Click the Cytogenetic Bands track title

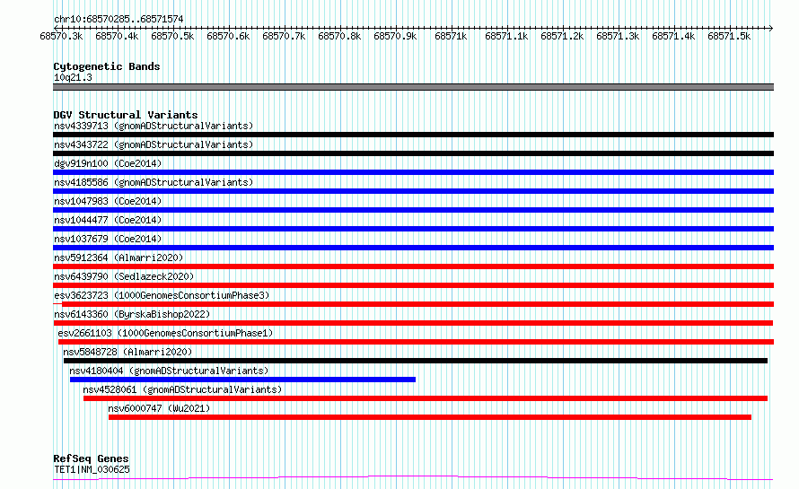pos(107,66)
